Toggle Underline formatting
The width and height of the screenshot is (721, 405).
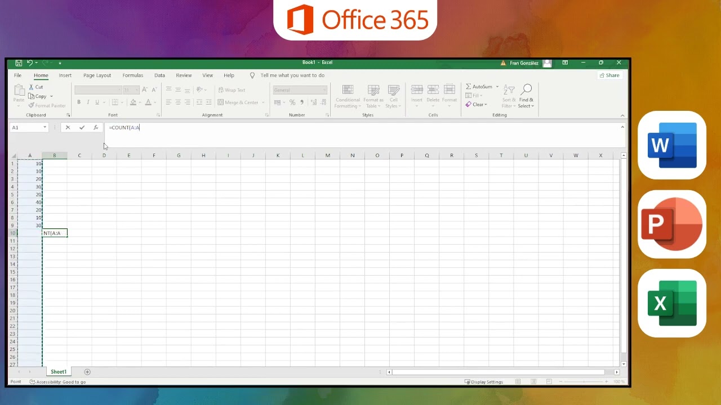click(97, 102)
